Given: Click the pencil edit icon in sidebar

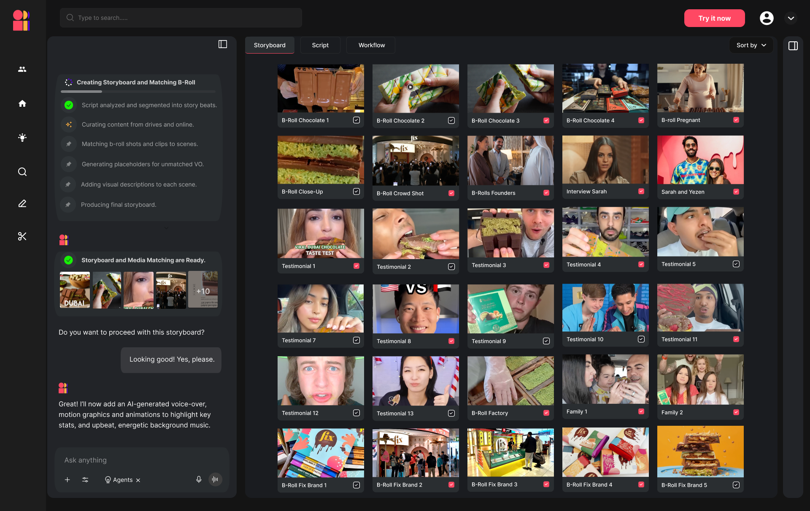Looking at the screenshot, I should tap(22, 203).
